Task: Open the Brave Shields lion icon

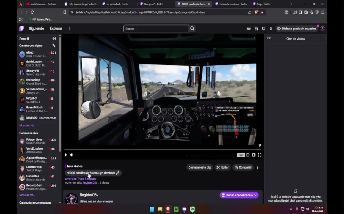Action: point(256,12)
